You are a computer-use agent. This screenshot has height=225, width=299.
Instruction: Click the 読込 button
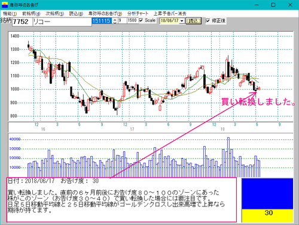coord(193,21)
